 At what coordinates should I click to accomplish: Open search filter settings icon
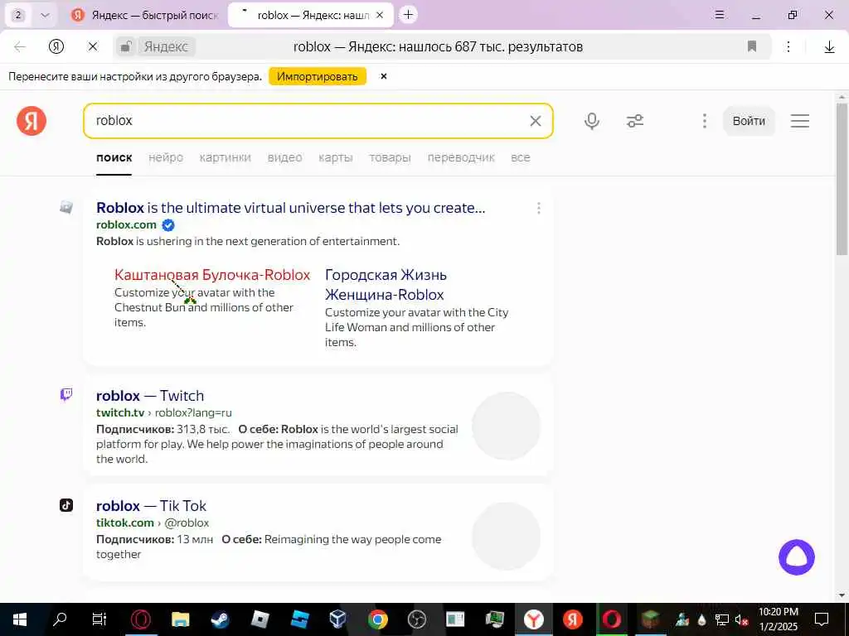pyautogui.click(x=635, y=121)
